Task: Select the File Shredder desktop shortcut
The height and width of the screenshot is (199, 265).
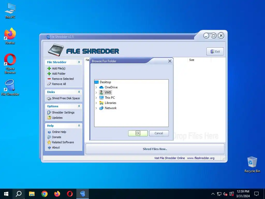Action: tap(10, 88)
